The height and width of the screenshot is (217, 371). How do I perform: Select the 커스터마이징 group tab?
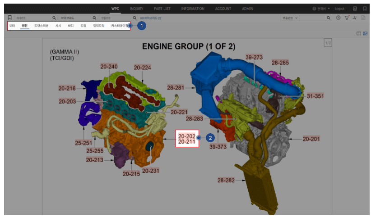click(x=120, y=26)
